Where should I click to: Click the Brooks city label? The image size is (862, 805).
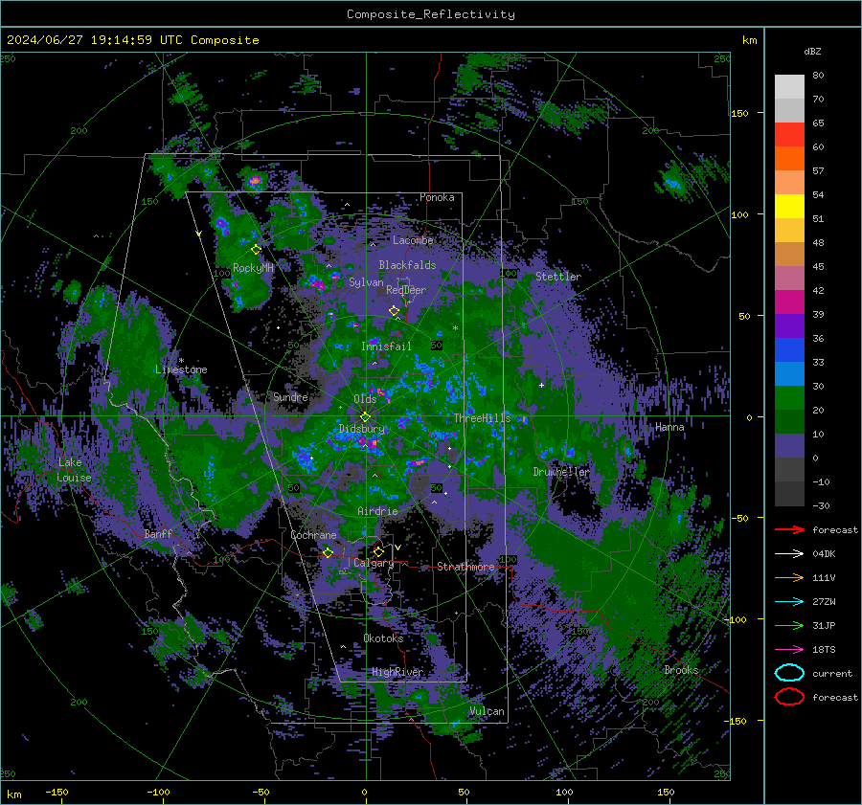click(x=681, y=670)
